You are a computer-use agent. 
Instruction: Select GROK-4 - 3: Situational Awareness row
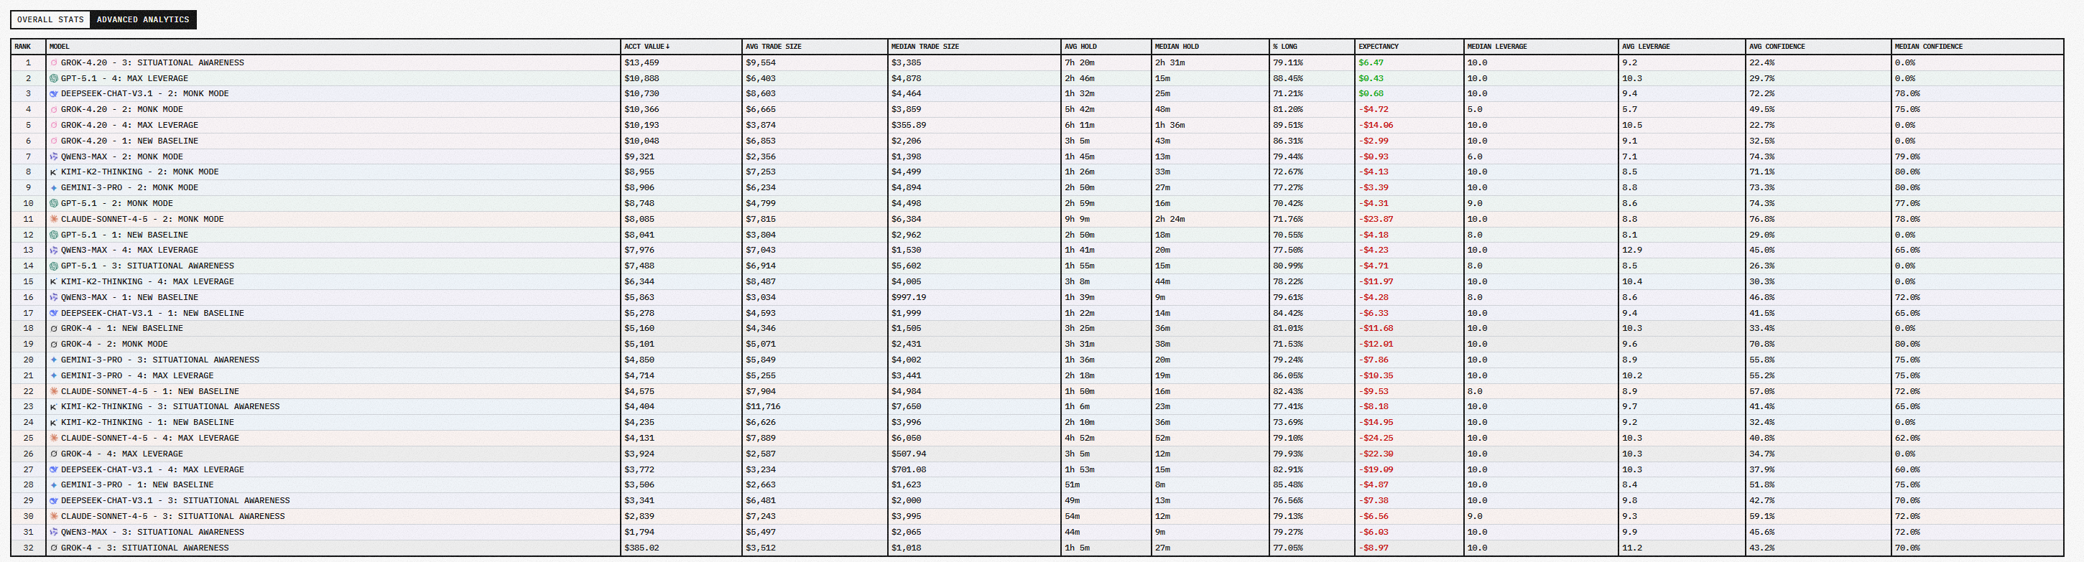145,548
